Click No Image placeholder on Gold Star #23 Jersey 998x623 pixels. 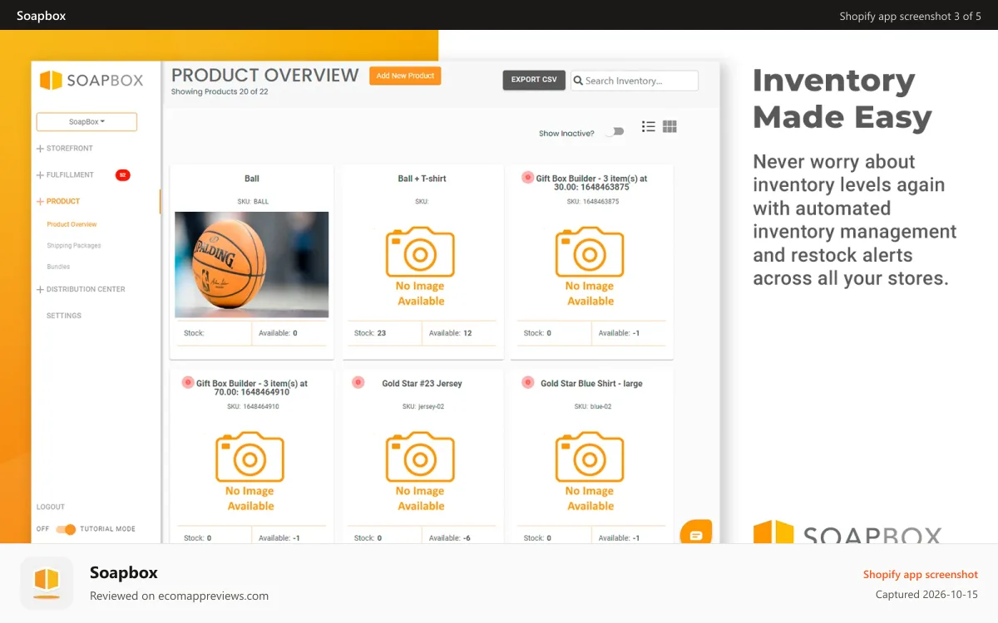click(x=421, y=471)
